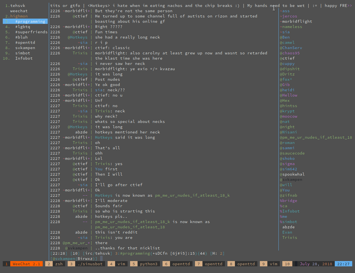The image size is (355, 273).
Task: Click @ChanServ in the nicklist
Action: point(291,48)
